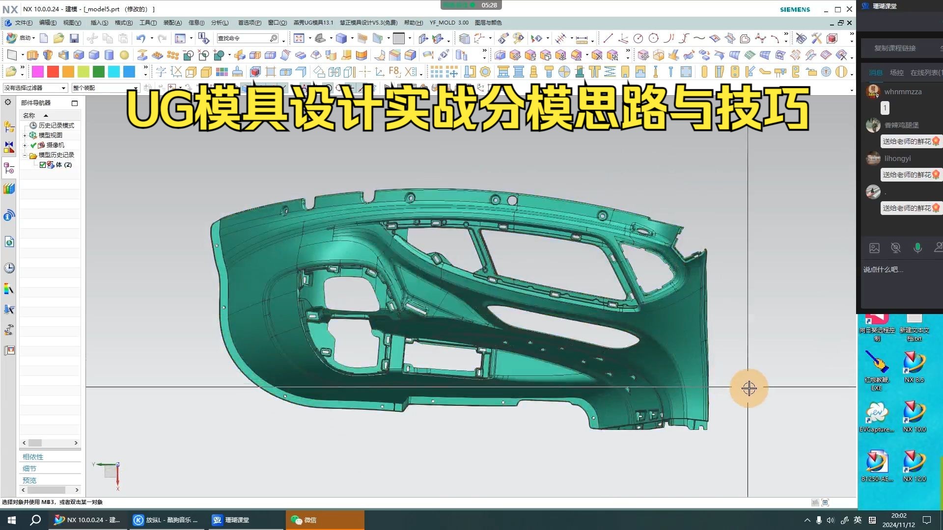Toggle visibility checkmark next to 摄像机
943x530 pixels.
pos(33,145)
